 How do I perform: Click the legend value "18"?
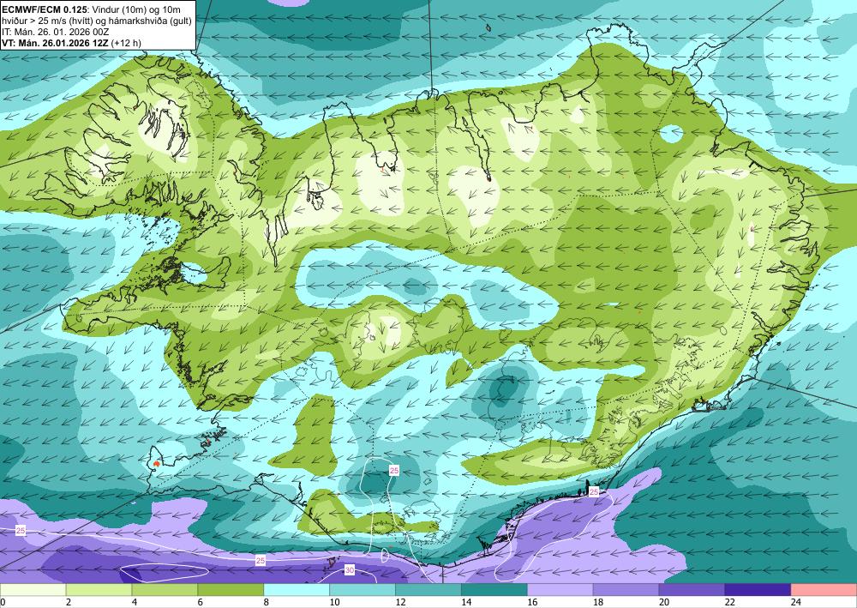598,603
